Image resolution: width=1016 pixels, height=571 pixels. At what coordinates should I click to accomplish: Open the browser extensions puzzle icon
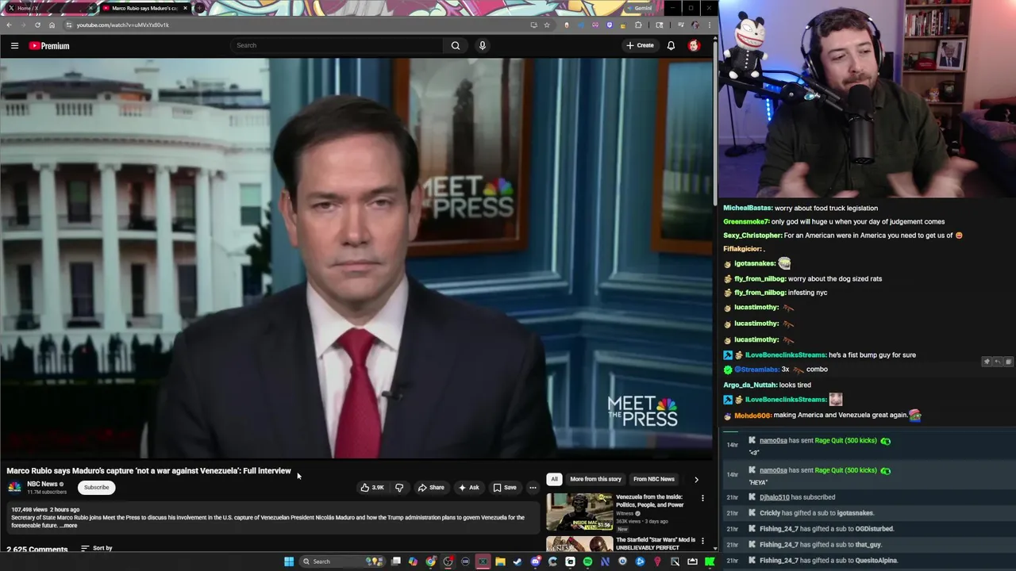(x=637, y=25)
